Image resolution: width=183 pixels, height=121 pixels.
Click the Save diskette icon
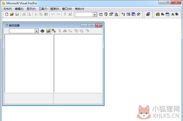[17, 14]
